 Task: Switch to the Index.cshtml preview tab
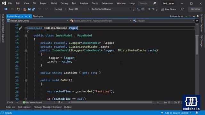point(176,16)
